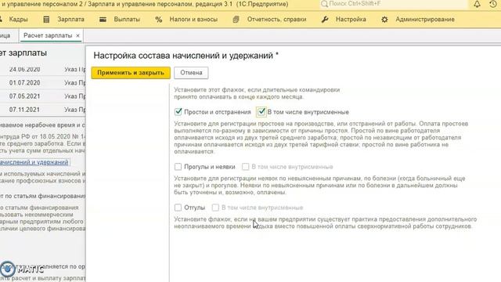Open the Администрирование section
This screenshot has height=282, width=501.
click(425, 20)
